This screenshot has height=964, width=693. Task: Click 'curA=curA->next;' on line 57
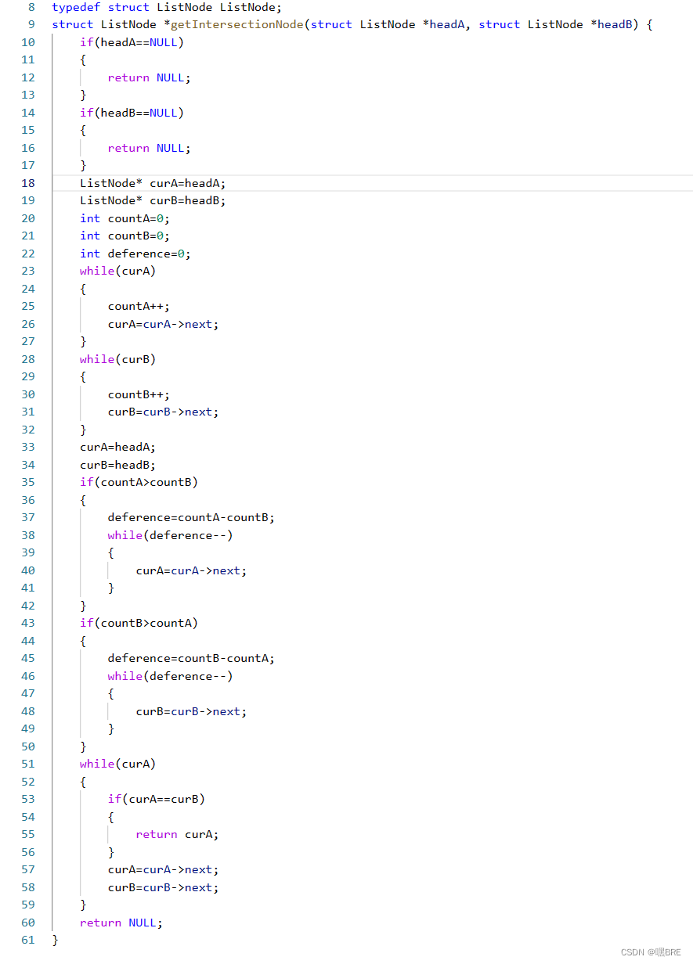click(164, 869)
